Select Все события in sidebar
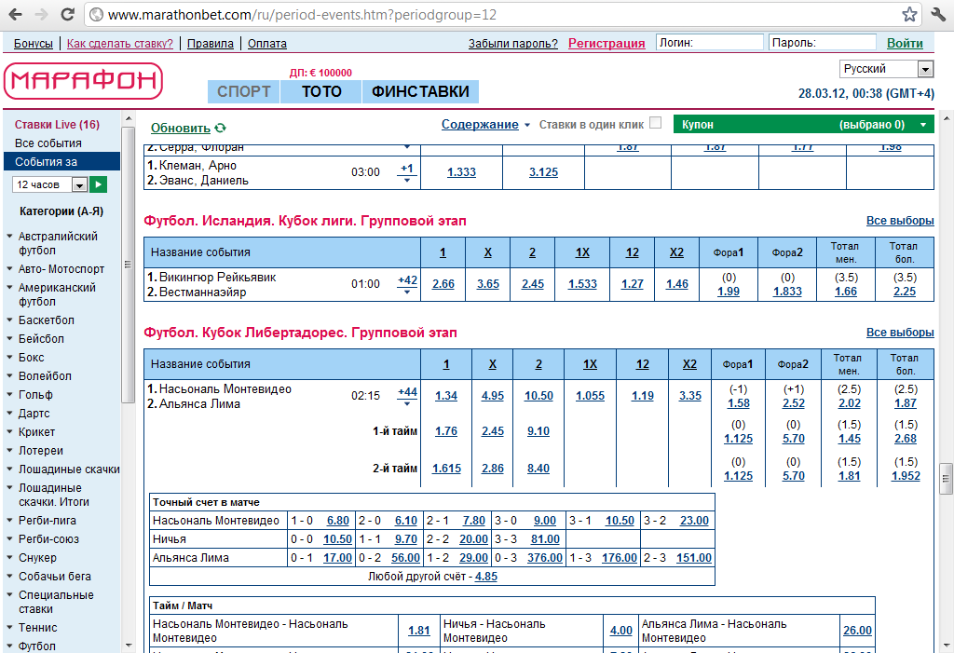954x653 pixels. tap(48, 143)
